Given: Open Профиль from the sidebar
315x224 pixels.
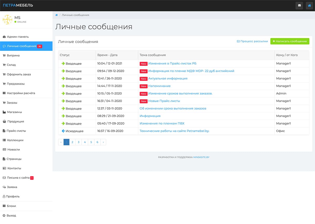Looking at the screenshot, I should click(x=12, y=196).
